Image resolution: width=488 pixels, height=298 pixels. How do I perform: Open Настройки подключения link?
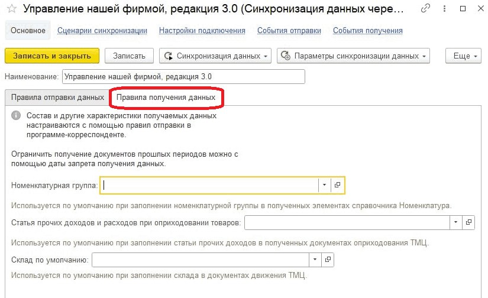pyautogui.click(x=202, y=31)
